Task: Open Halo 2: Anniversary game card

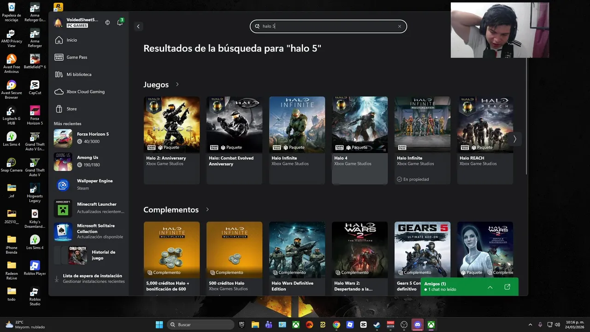Action: pyautogui.click(x=171, y=140)
